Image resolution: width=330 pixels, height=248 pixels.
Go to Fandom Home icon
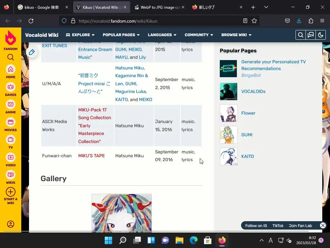coord(11,69)
